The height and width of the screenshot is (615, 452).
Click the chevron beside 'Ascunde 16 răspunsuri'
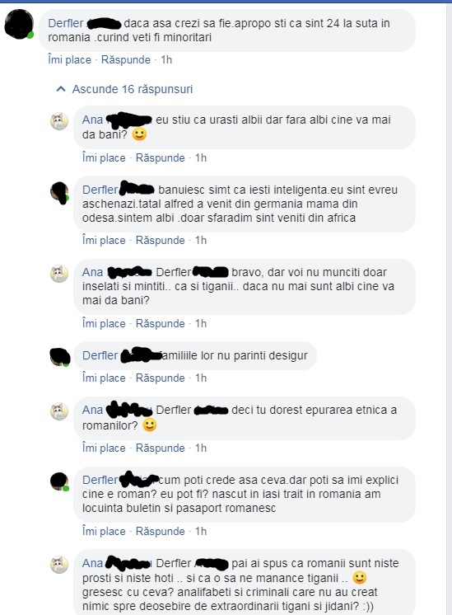(x=61, y=89)
